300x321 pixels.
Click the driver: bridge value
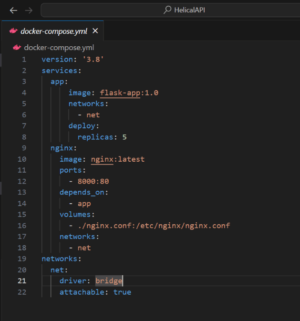click(109, 280)
